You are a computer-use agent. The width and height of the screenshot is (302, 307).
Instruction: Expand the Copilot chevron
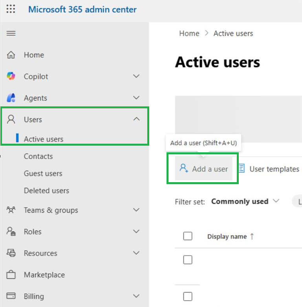tap(136, 76)
